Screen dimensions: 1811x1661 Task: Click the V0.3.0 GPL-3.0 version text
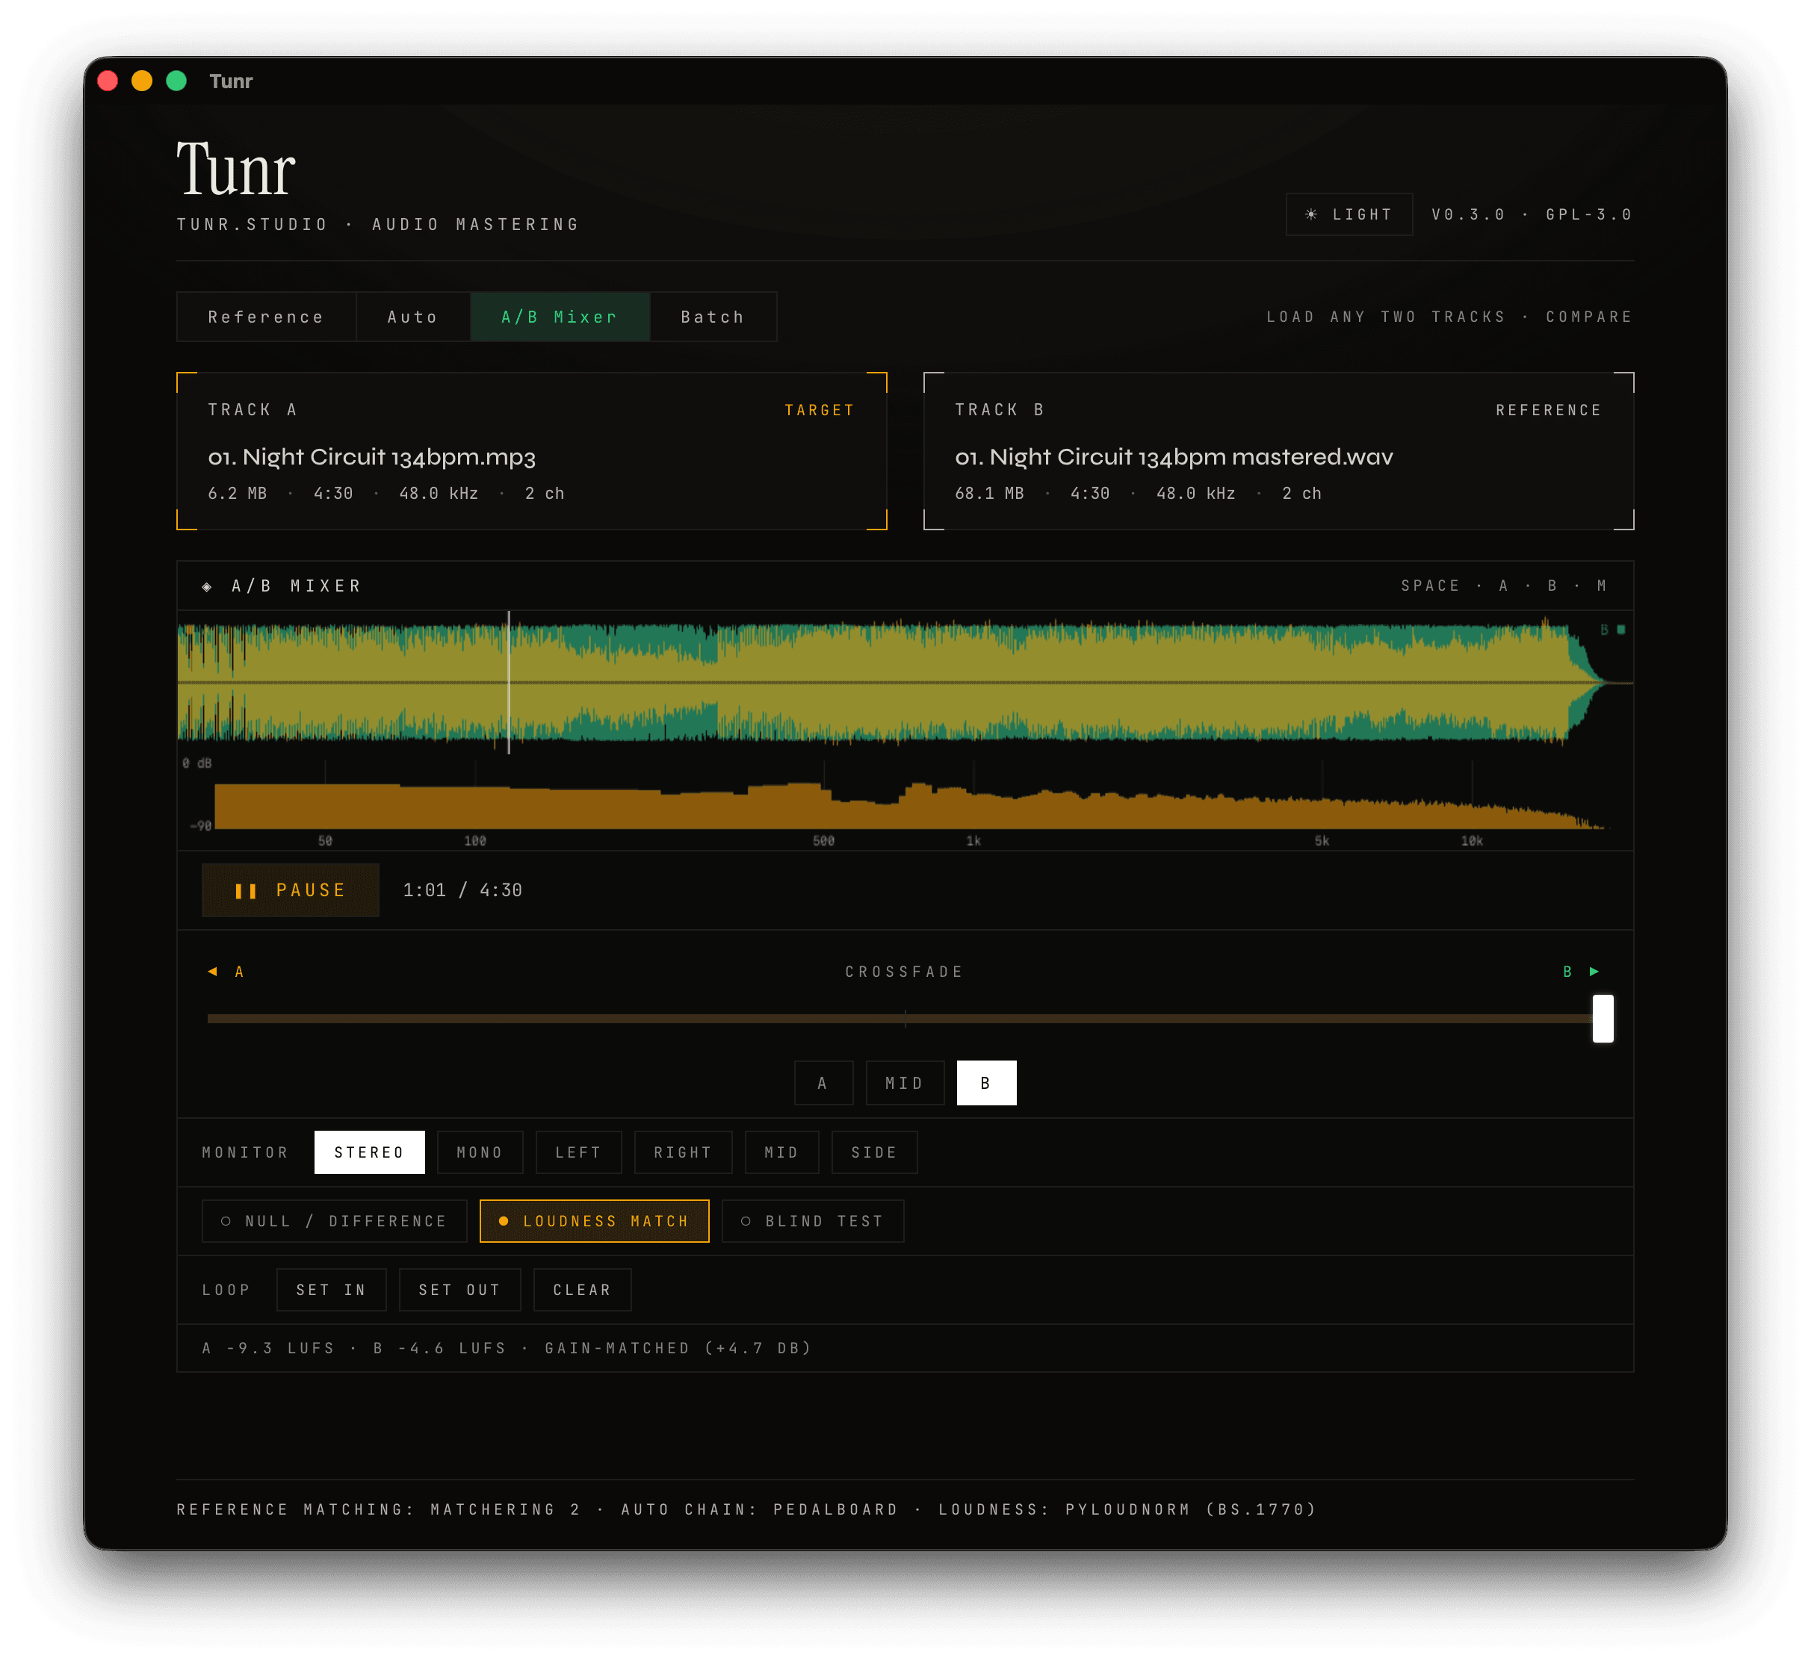click(1532, 214)
